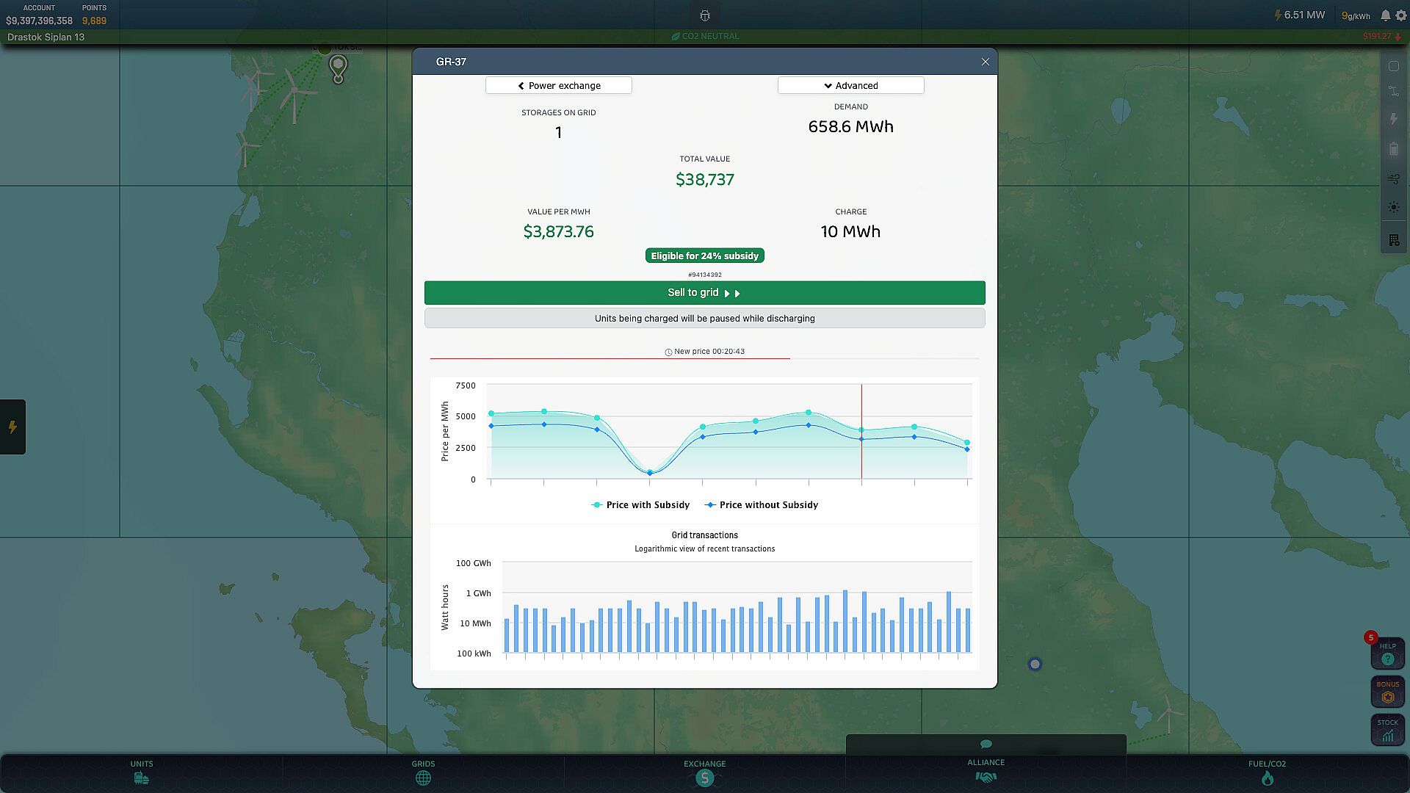Toggle battery storage layer in sidebar
This screenshot has height=793, width=1410.
tap(1393, 149)
